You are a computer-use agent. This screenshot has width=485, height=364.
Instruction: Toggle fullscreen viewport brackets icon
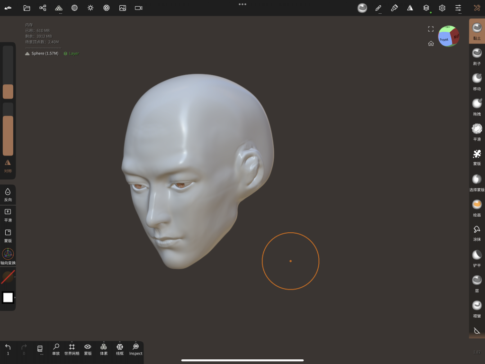pyautogui.click(x=431, y=29)
